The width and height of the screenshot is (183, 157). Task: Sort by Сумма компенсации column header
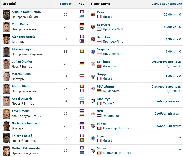click(167, 4)
